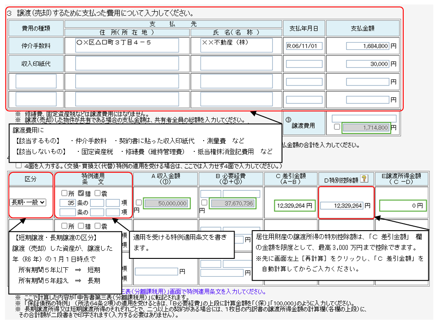Click the 区分 column header

[x=30, y=179]
